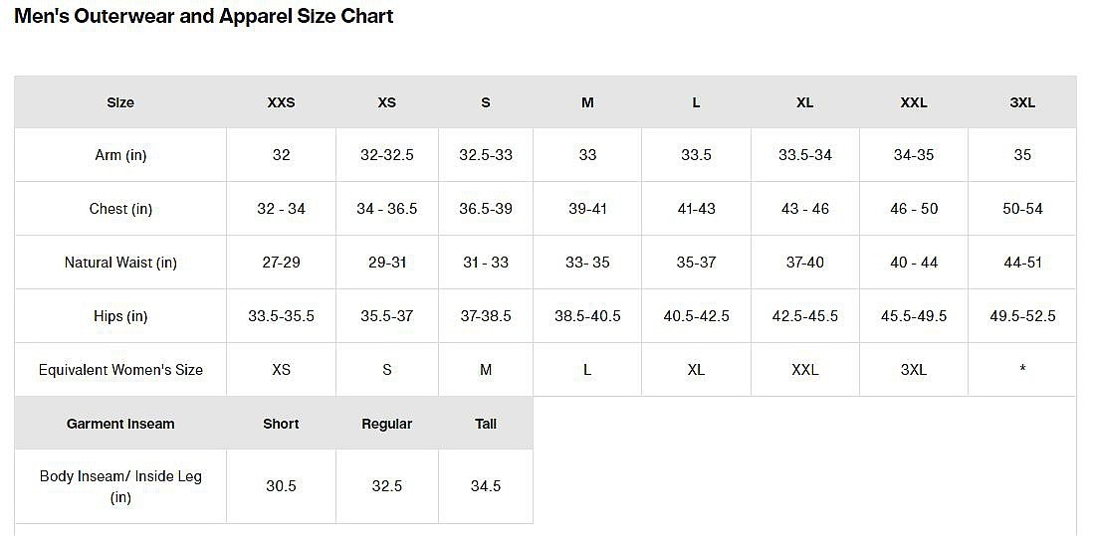Click the 30.5 short inseam value
This screenshot has width=1095, height=536.
point(281,485)
